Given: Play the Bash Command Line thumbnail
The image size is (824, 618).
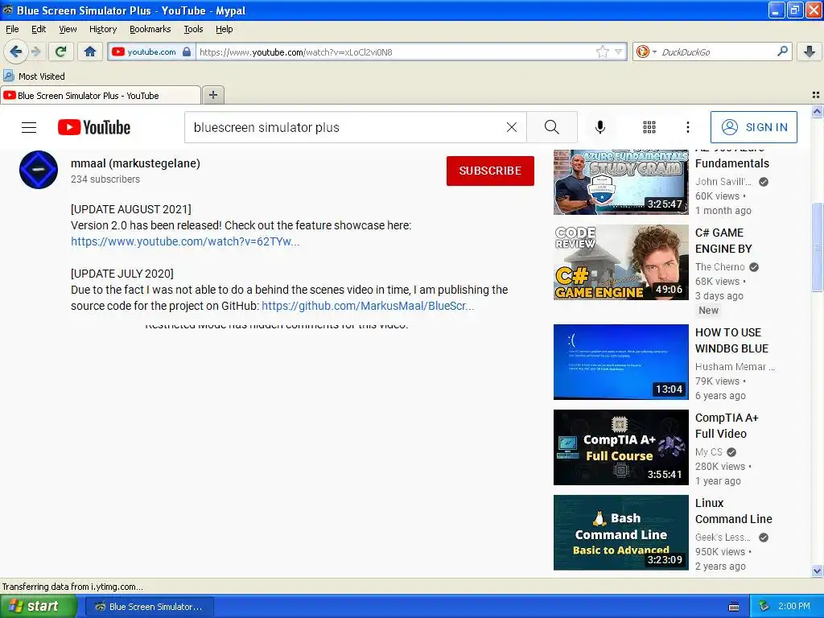Looking at the screenshot, I should click(x=620, y=533).
